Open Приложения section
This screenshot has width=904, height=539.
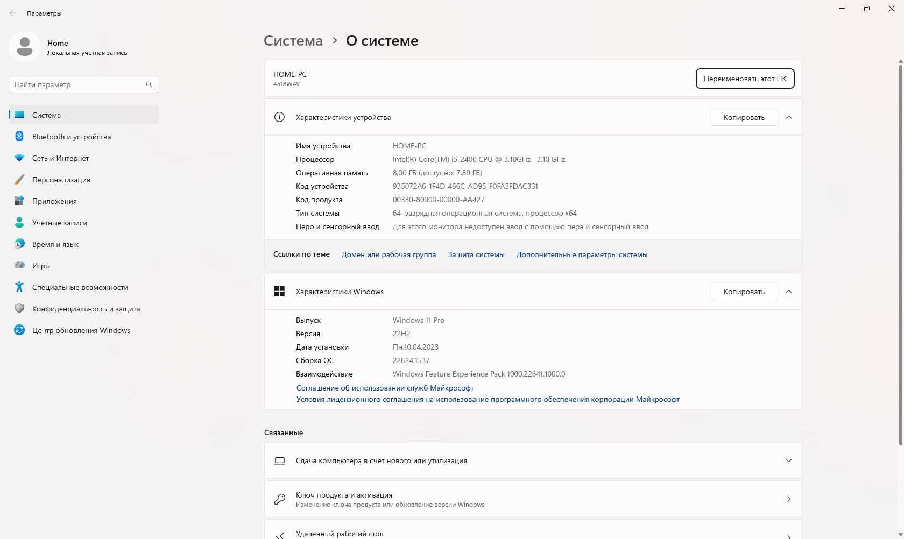[x=84, y=201]
